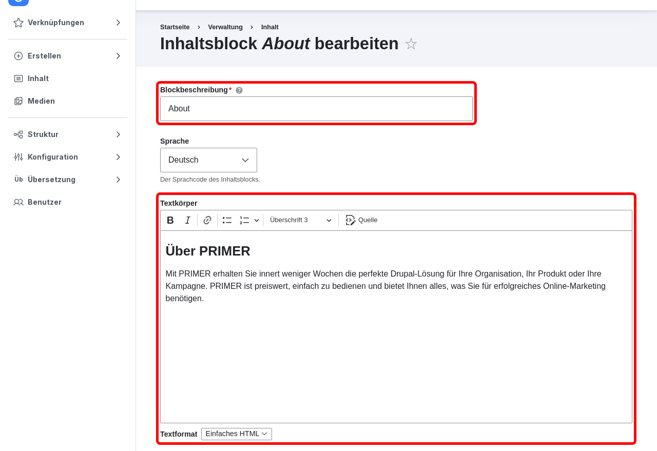Viewport: 657px width, 451px height.
Task: Insert a bulleted list
Action: pos(227,220)
